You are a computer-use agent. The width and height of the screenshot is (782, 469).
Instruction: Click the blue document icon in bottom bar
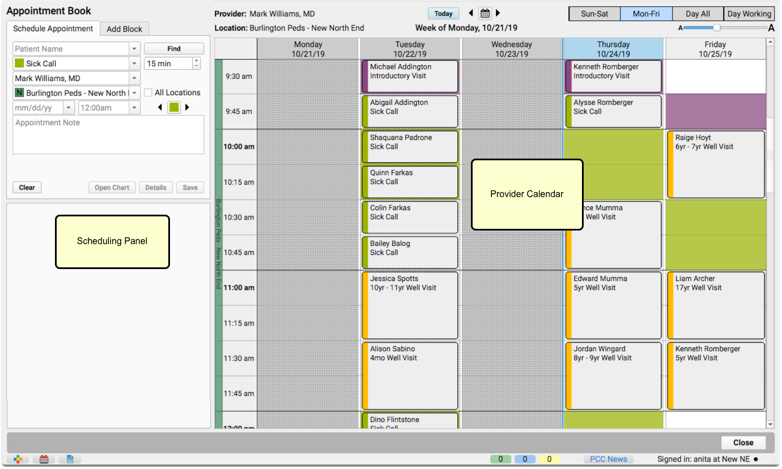click(x=70, y=459)
